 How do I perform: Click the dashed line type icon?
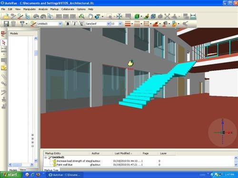click(x=137, y=24)
